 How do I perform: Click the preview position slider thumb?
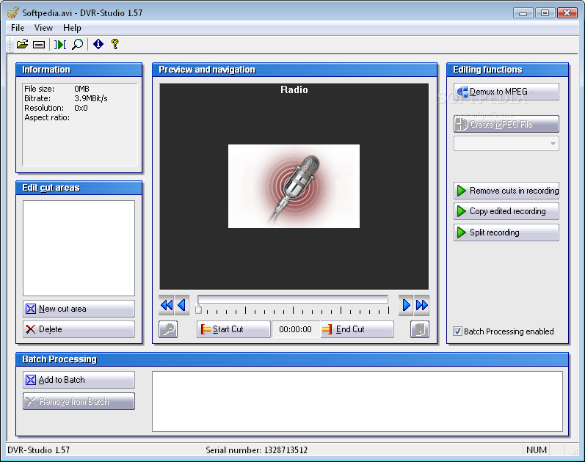[x=198, y=309]
